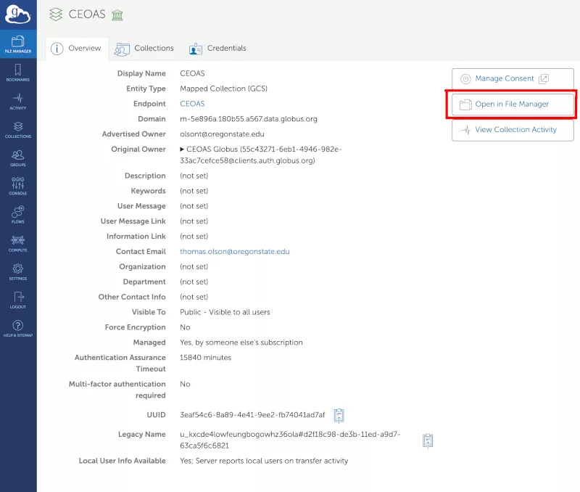Open Help & Sitemap in sidebar
This screenshot has height=492, width=580.
[17, 329]
